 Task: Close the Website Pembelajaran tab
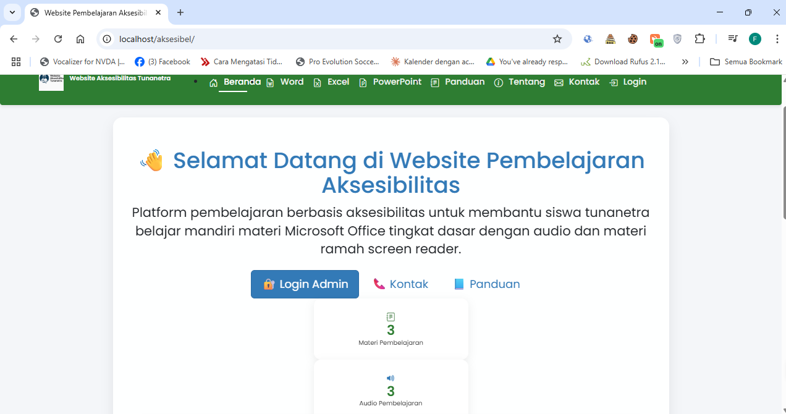click(158, 12)
